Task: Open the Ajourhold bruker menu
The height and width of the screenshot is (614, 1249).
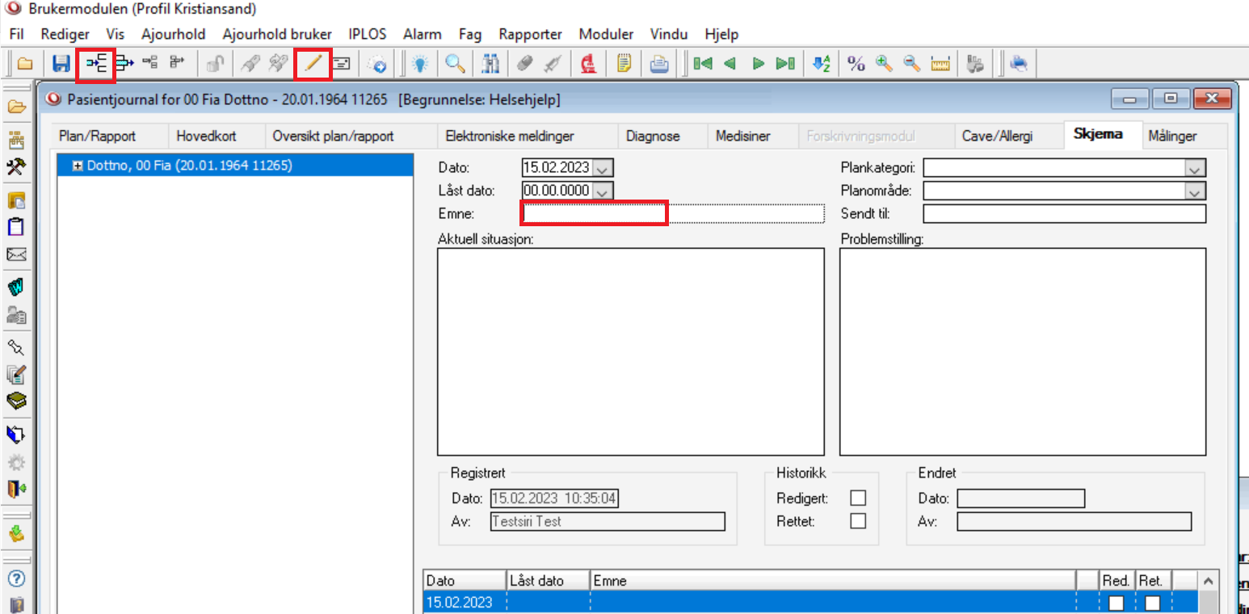Action: (277, 34)
